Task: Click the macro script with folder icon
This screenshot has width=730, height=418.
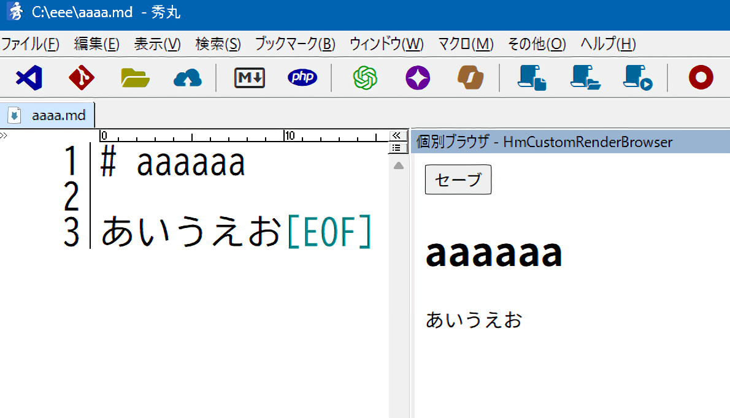Action: (x=585, y=78)
